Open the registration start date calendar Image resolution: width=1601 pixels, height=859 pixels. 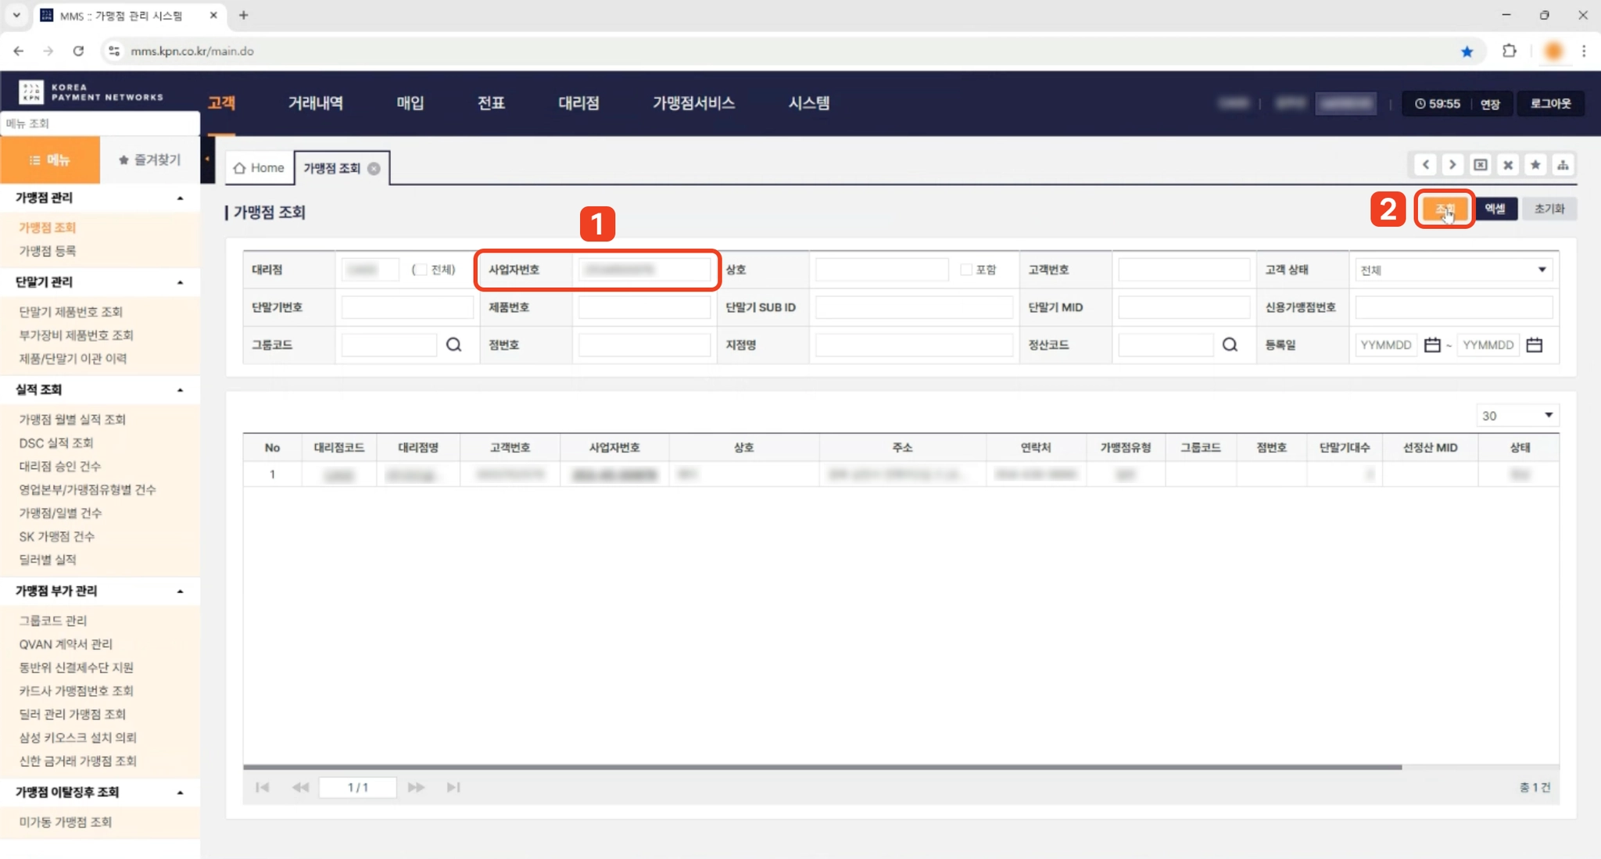pos(1431,345)
